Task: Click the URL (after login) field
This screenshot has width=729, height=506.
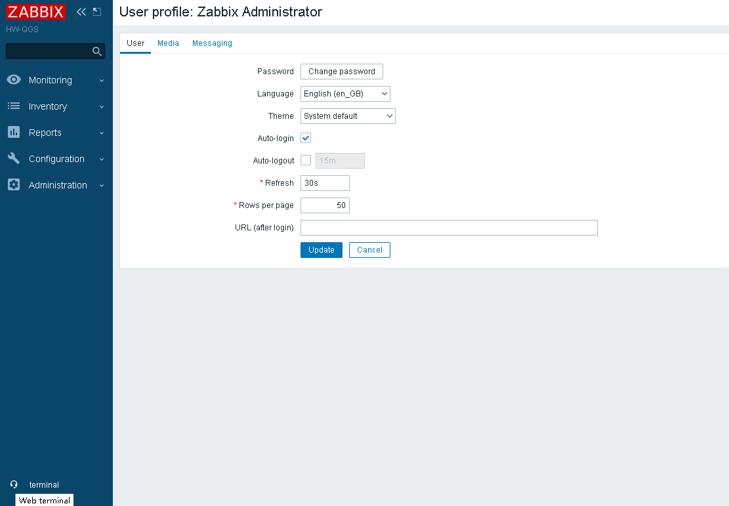Action: pyautogui.click(x=449, y=228)
